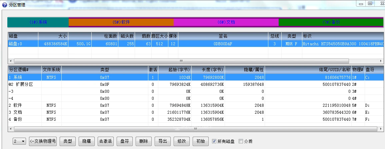Click the disk list scroll left arrow
385x149 pixels.
click(11, 61)
